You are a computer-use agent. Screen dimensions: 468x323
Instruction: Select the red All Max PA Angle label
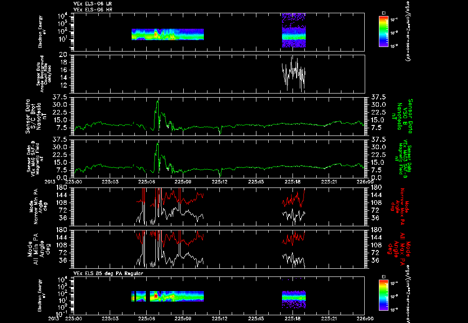pos(399,249)
